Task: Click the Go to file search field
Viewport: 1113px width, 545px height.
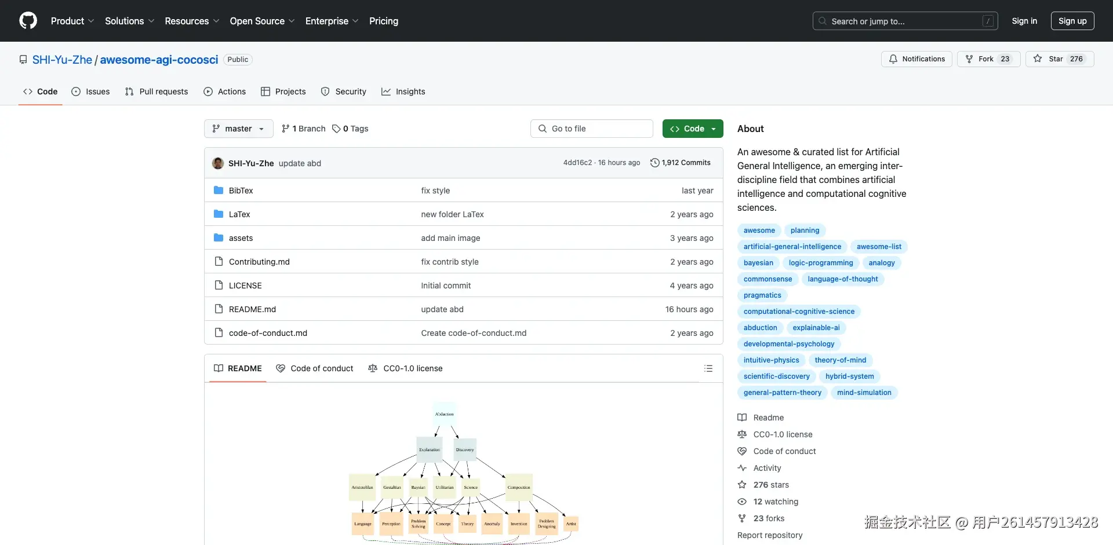Action: [x=591, y=129]
